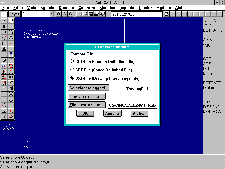Select the Line drawing tool
225x169 pixels.
pos(11,26)
